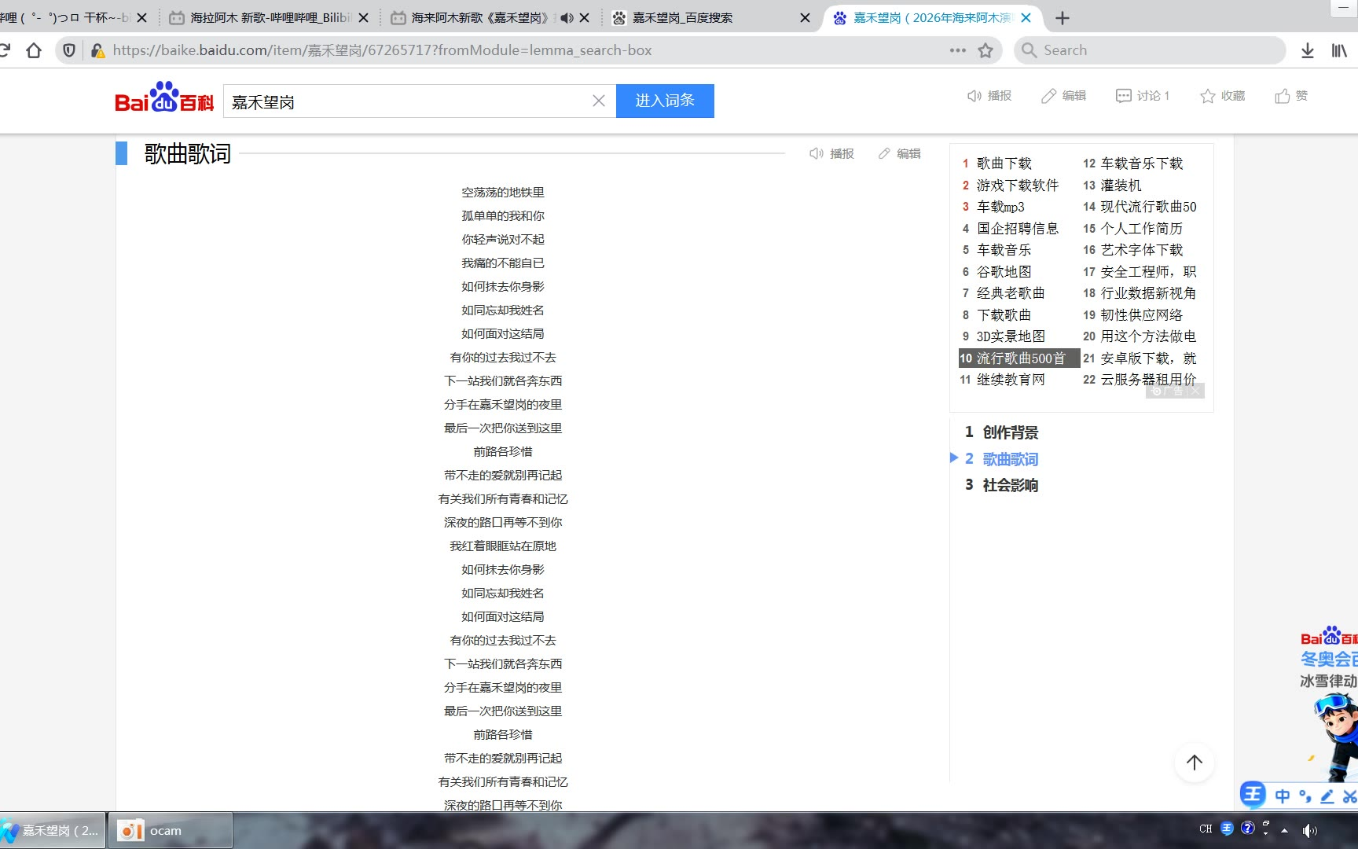Clear the Baike search box text
Screen dimensions: 1358x849
[x=598, y=101]
